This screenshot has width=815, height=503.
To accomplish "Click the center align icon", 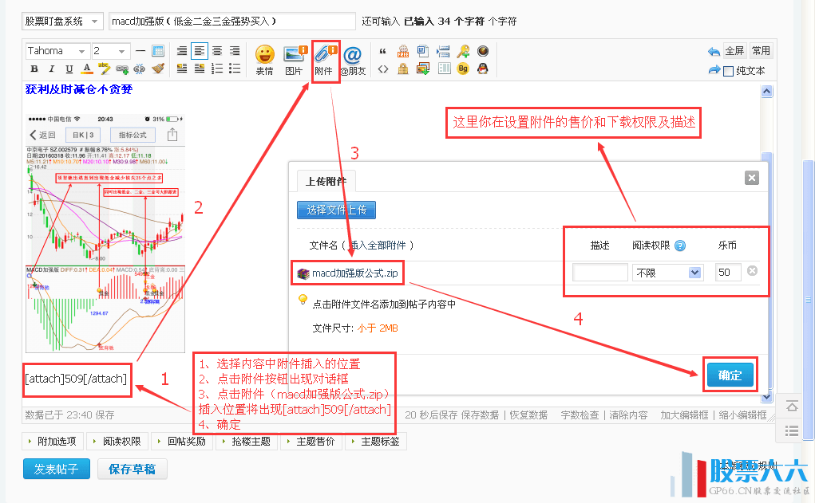I will (217, 51).
